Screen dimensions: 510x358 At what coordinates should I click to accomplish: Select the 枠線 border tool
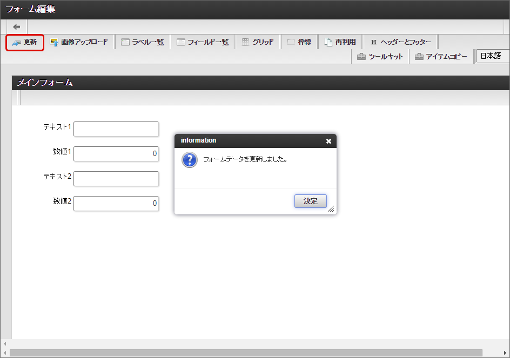[299, 42]
